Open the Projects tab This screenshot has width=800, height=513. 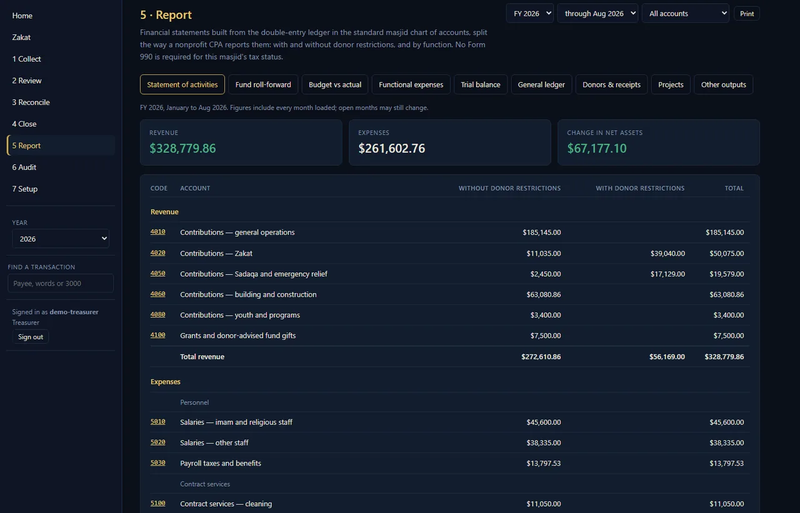pyautogui.click(x=671, y=84)
